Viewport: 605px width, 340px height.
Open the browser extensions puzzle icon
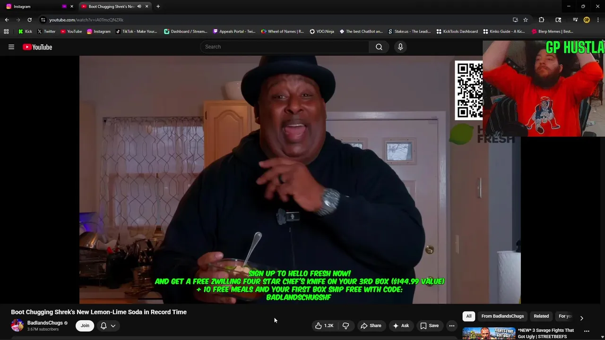542,20
